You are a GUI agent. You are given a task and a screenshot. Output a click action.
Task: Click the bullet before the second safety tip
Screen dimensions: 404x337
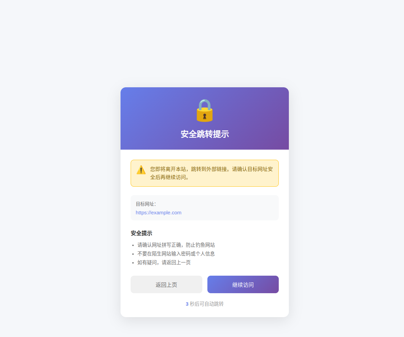[133, 254]
